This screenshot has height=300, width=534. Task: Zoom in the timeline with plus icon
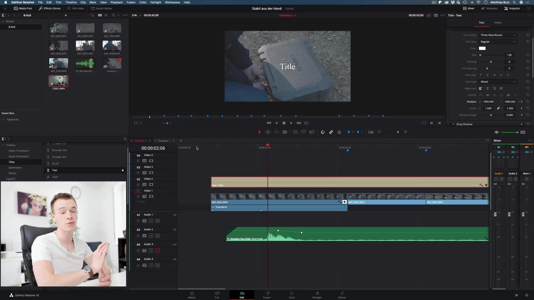(x=406, y=132)
